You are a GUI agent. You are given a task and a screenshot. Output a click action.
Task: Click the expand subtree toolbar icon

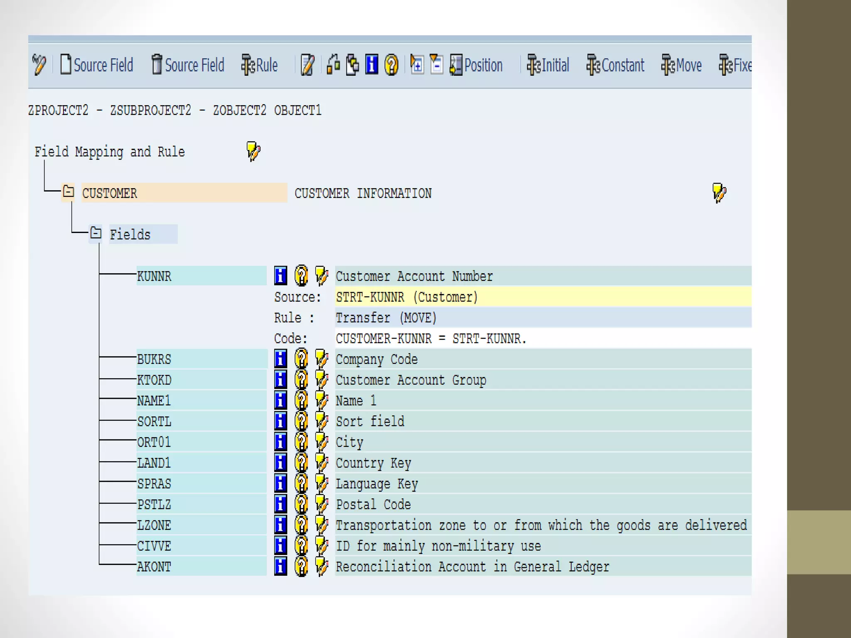[x=417, y=65]
